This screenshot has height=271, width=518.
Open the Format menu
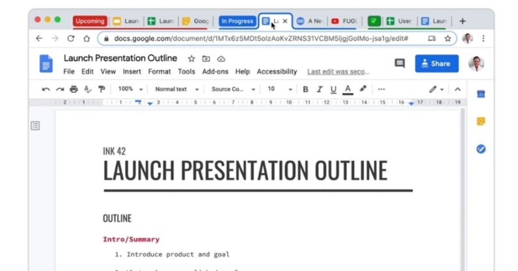pos(159,71)
